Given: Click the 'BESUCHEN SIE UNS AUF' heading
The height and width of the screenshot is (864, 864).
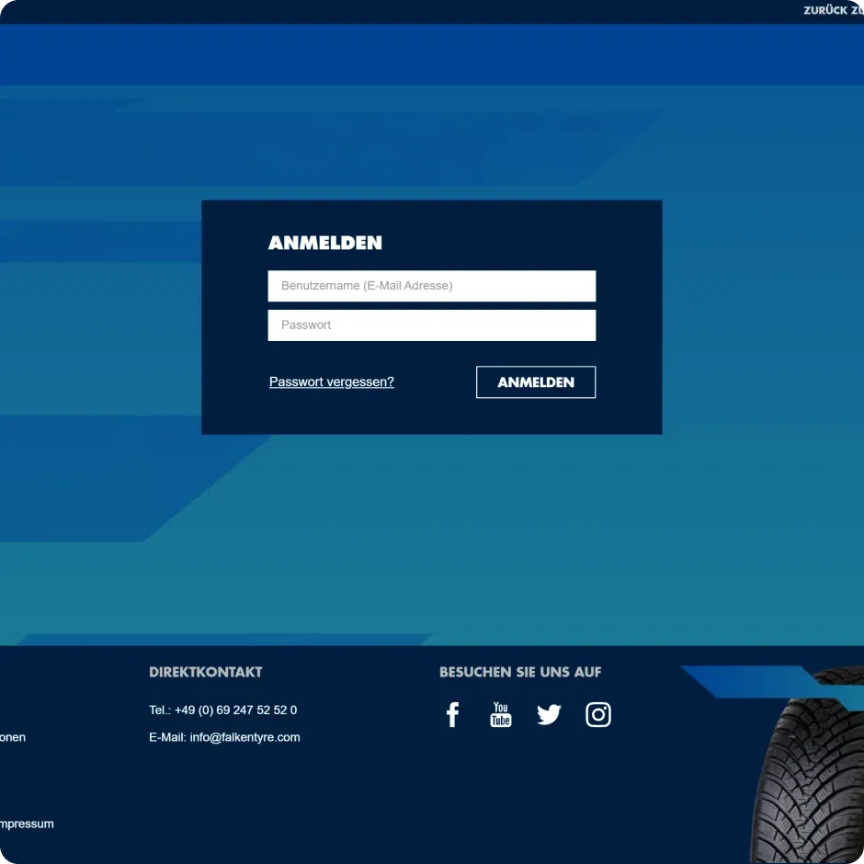Looking at the screenshot, I should pos(520,673).
